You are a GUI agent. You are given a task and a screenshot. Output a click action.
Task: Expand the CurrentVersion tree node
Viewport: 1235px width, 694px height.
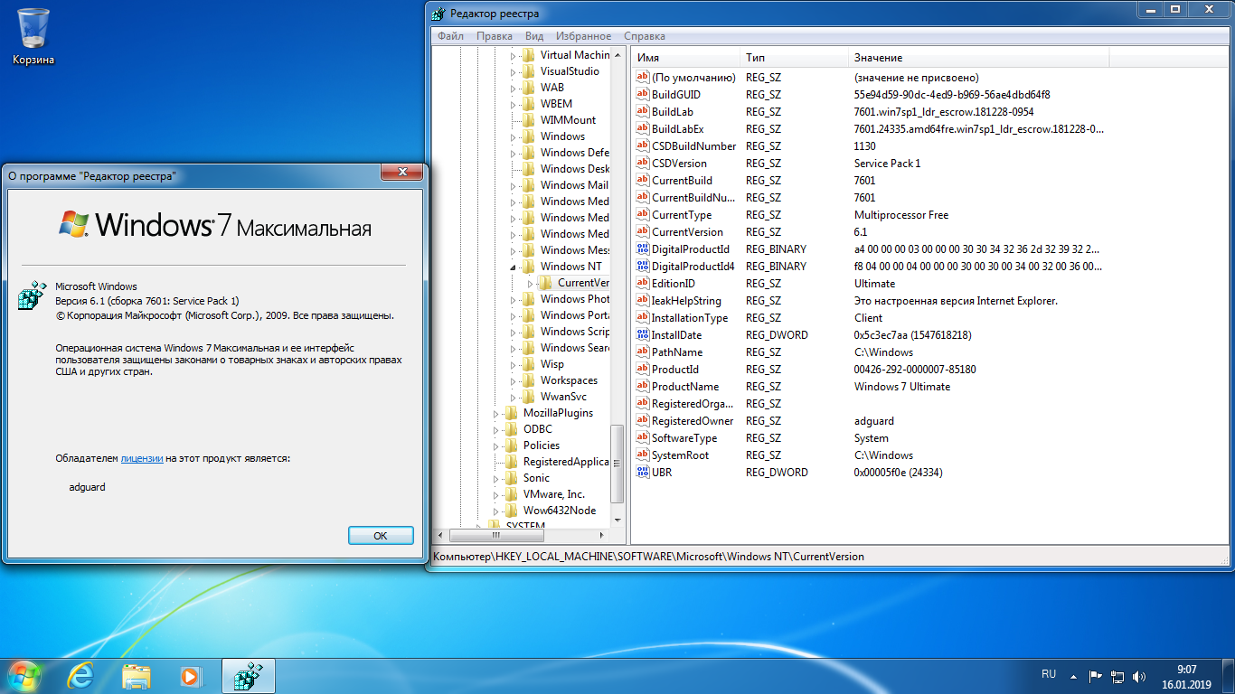tap(531, 284)
